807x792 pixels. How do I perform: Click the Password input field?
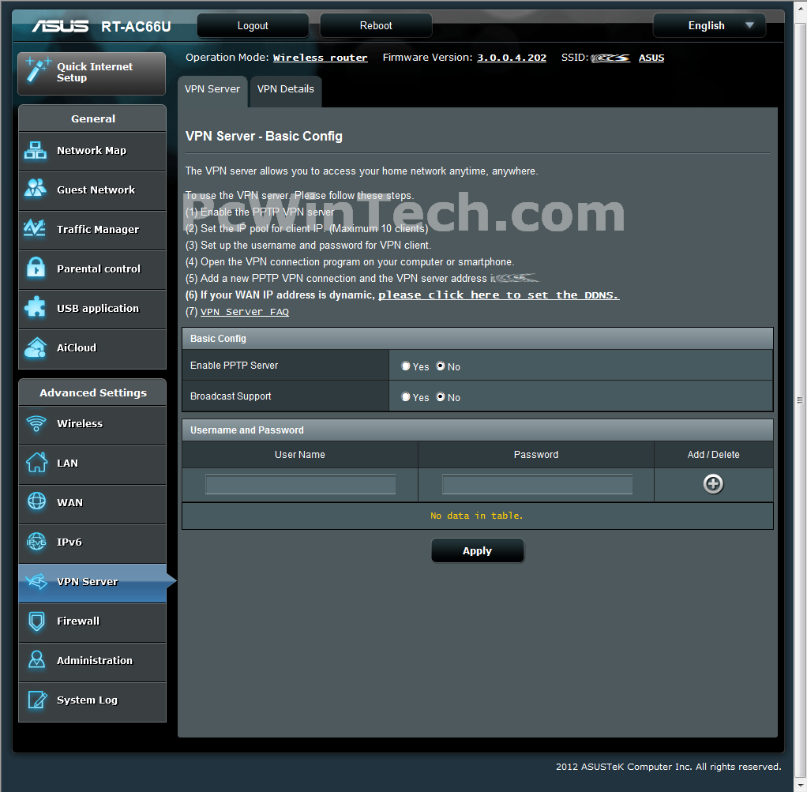(x=537, y=485)
